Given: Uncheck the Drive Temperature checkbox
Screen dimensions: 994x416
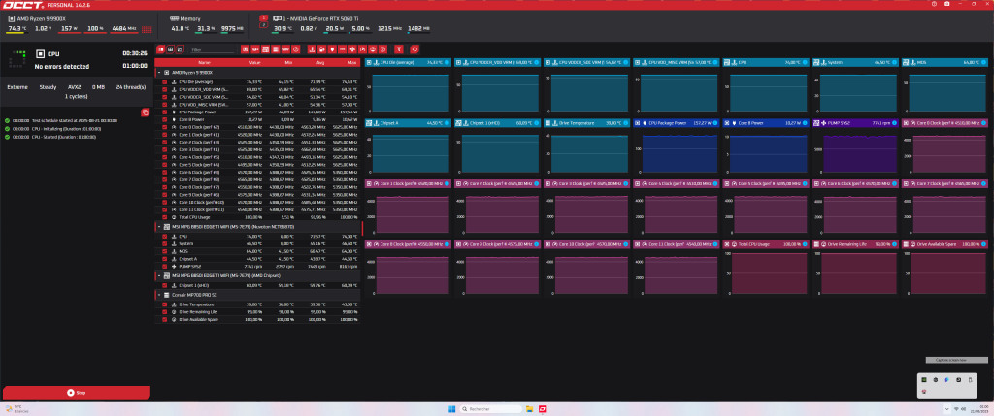Looking at the screenshot, I should pos(164,304).
